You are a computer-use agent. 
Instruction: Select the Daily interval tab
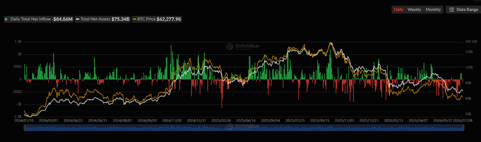pos(399,10)
